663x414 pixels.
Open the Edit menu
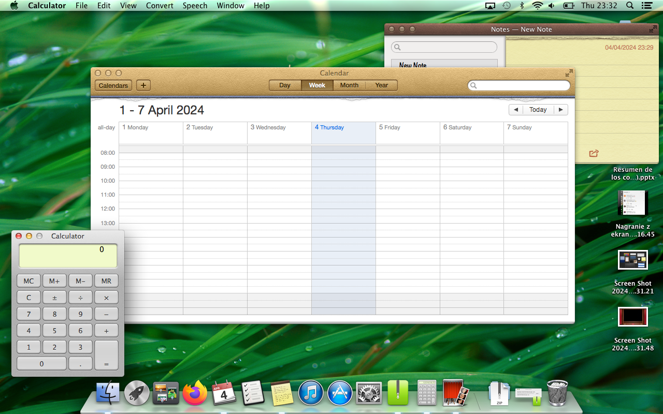pos(104,6)
